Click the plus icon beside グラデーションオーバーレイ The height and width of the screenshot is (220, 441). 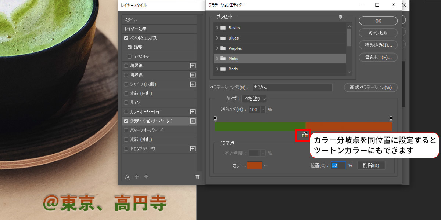click(193, 121)
